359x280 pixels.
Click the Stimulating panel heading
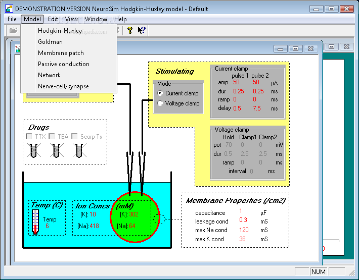click(x=174, y=72)
